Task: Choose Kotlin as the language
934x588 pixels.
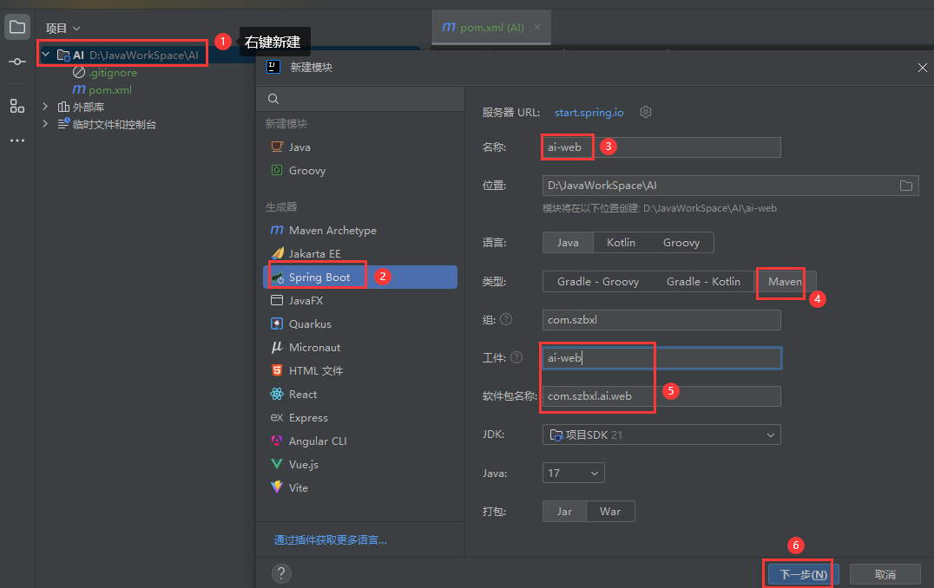Action: [x=621, y=243]
